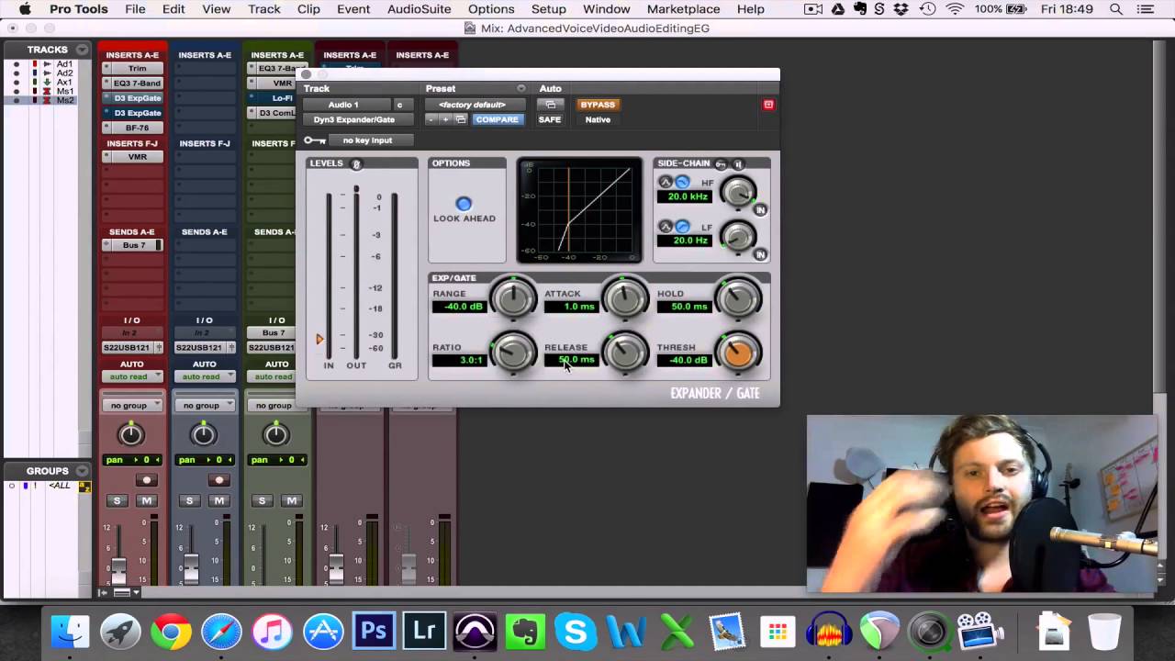Viewport: 1175px width, 661px height.
Task: Select the HF band-pass filter shape icon
Action: (666, 183)
